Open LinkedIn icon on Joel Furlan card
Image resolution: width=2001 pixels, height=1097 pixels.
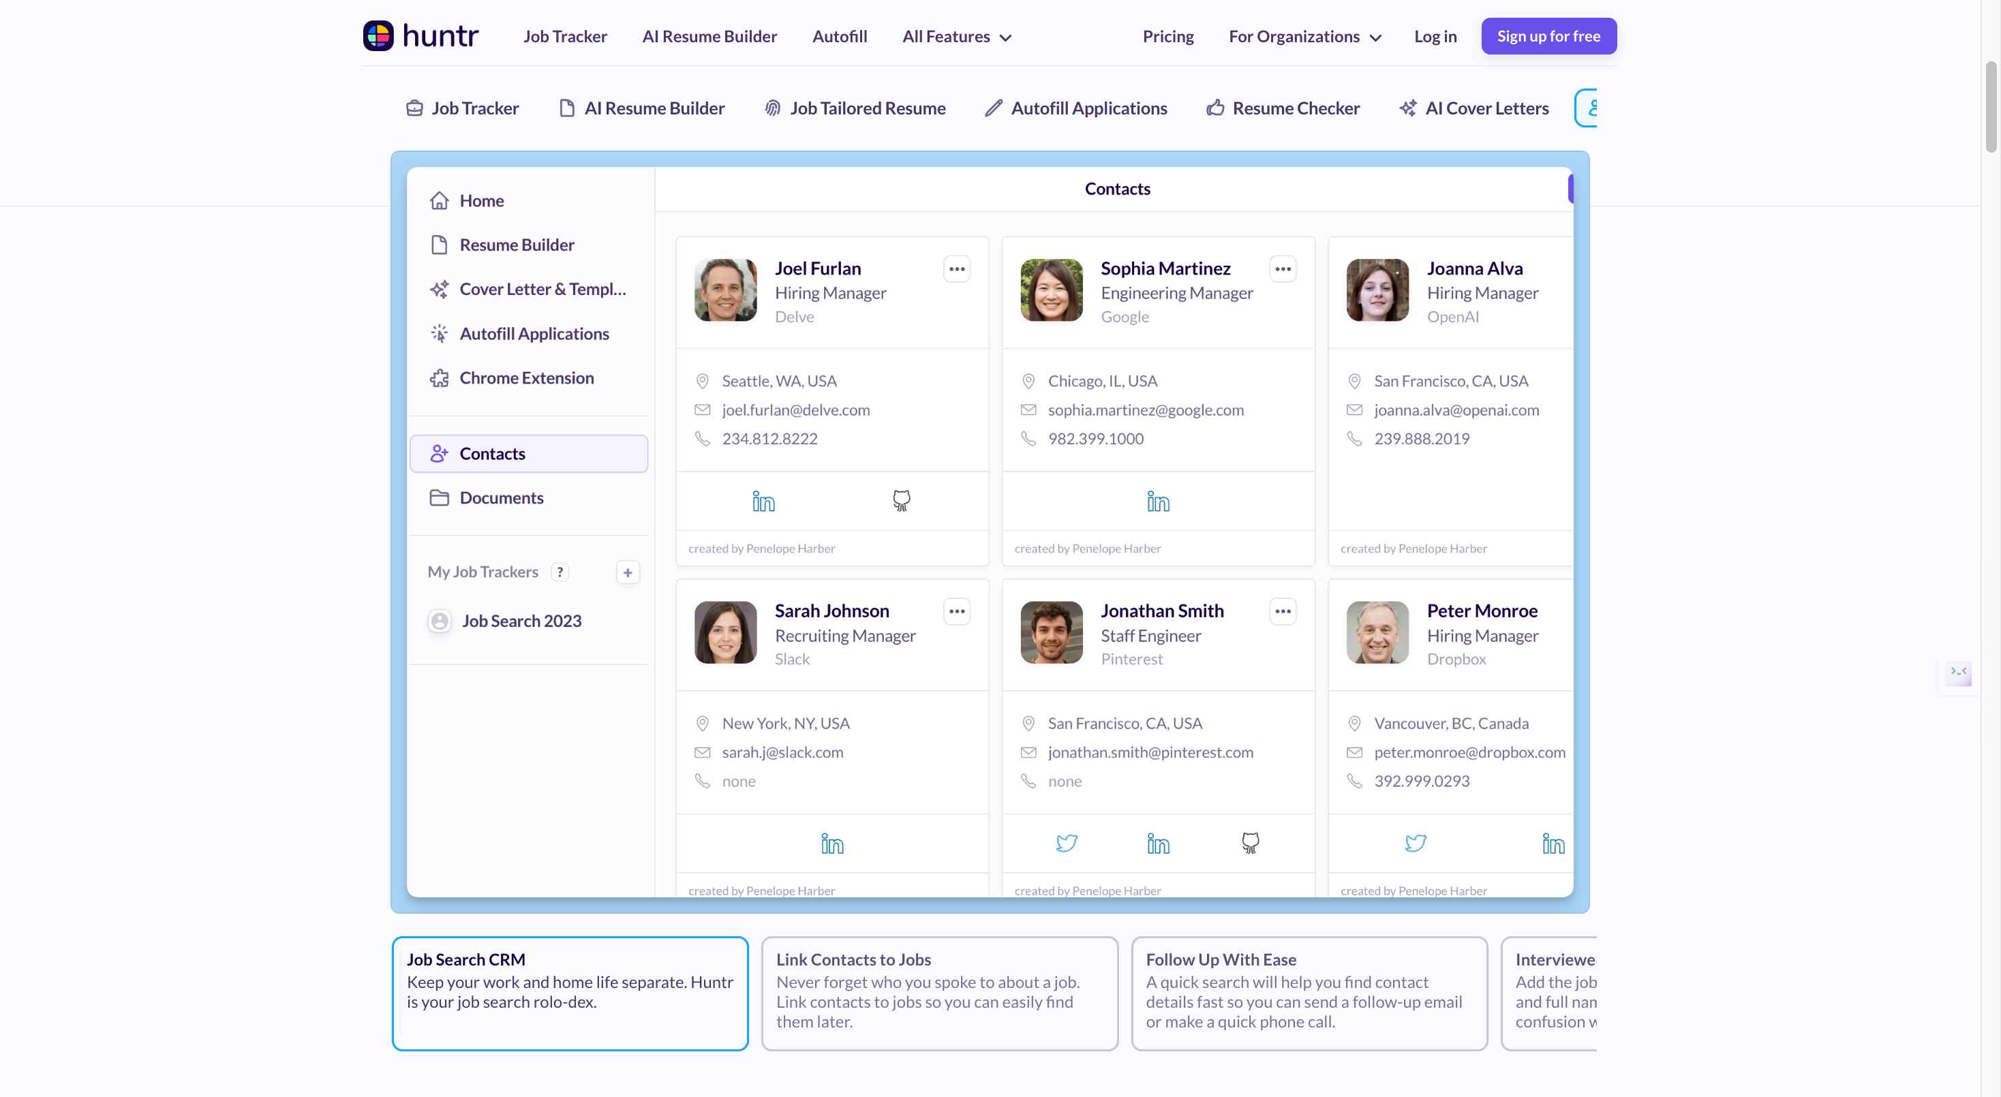point(763,501)
